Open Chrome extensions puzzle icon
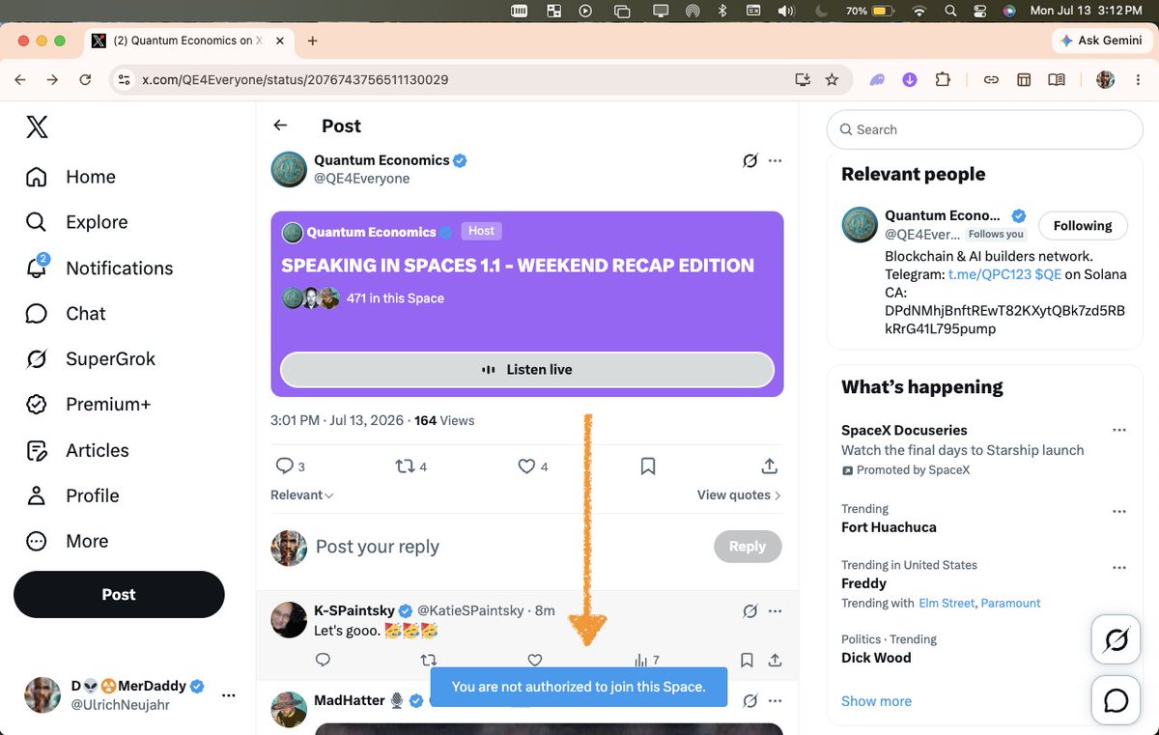The image size is (1159, 735). point(943,80)
